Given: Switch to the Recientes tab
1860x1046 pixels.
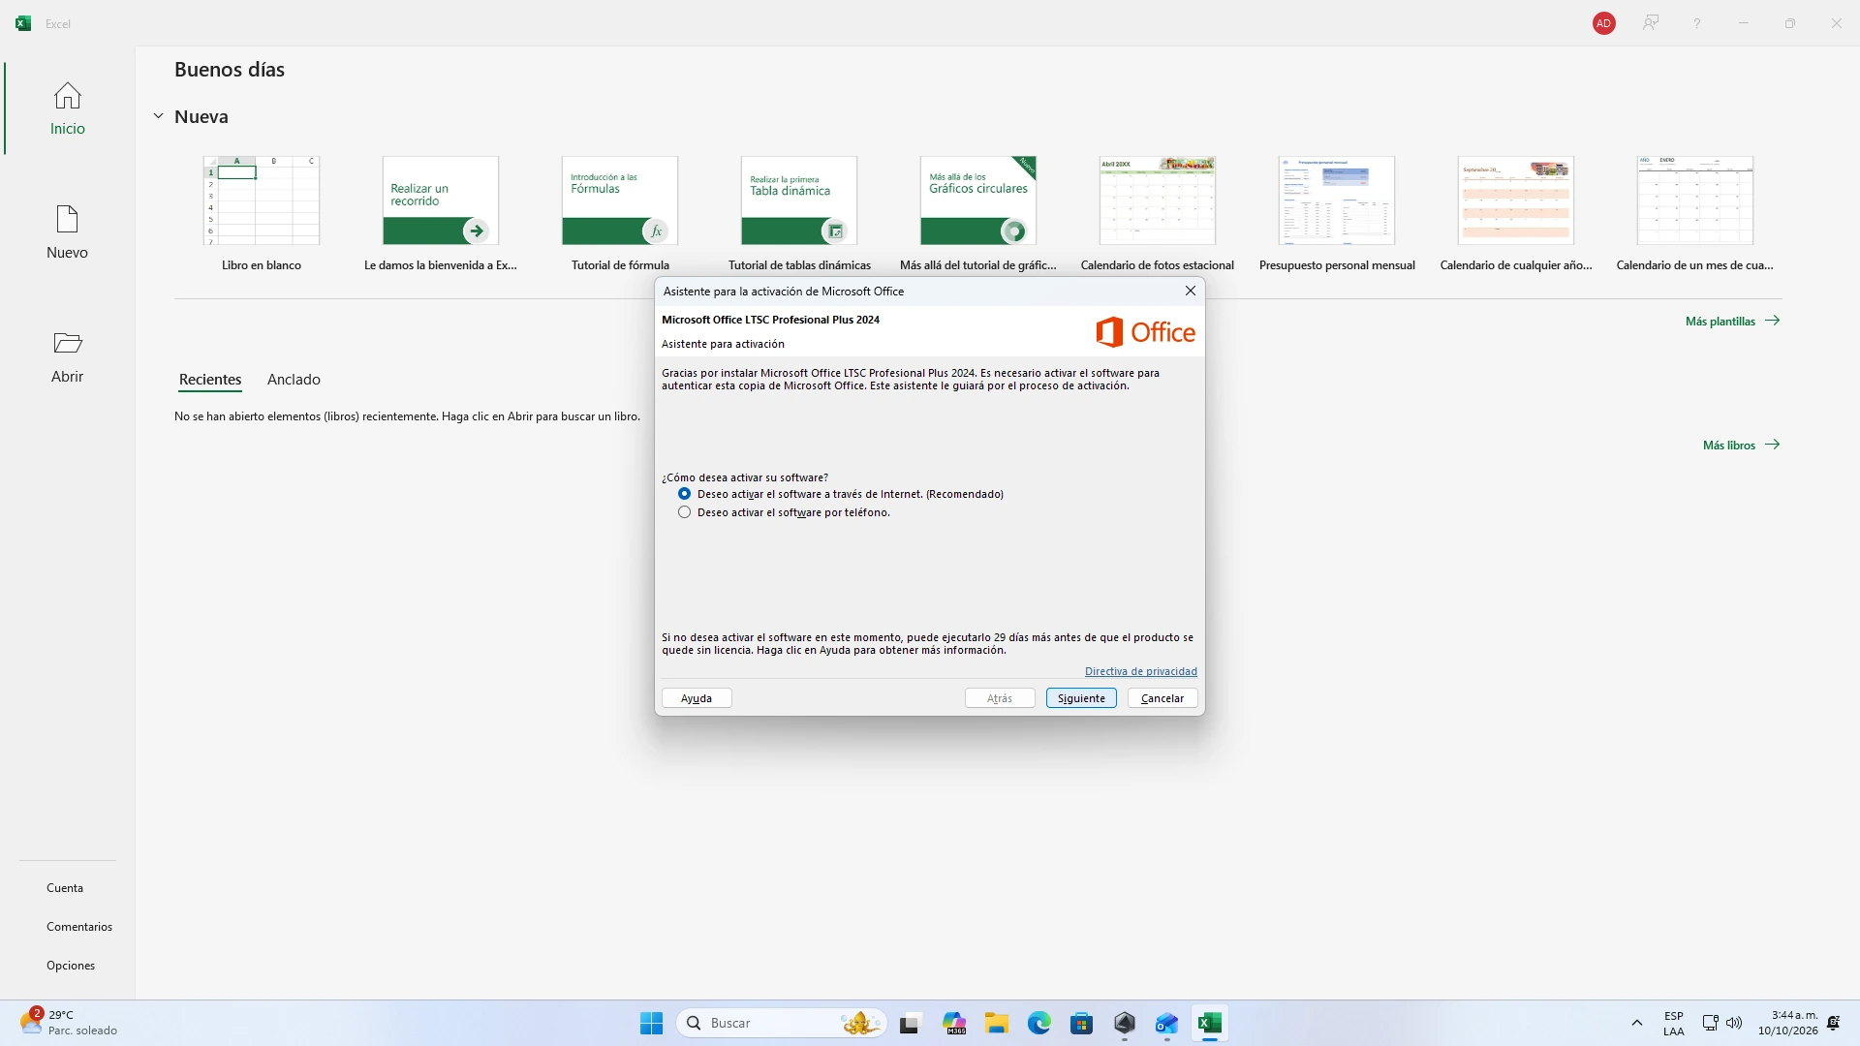Looking at the screenshot, I should [210, 380].
